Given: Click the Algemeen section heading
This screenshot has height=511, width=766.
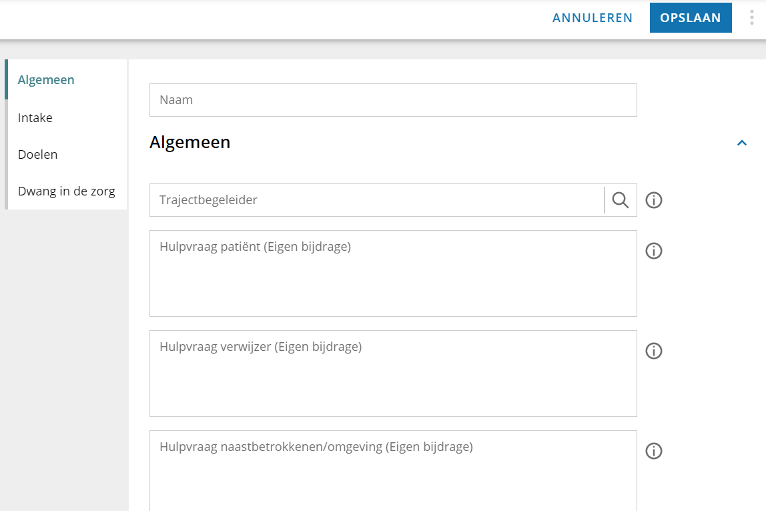Looking at the screenshot, I should coord(190,142).
